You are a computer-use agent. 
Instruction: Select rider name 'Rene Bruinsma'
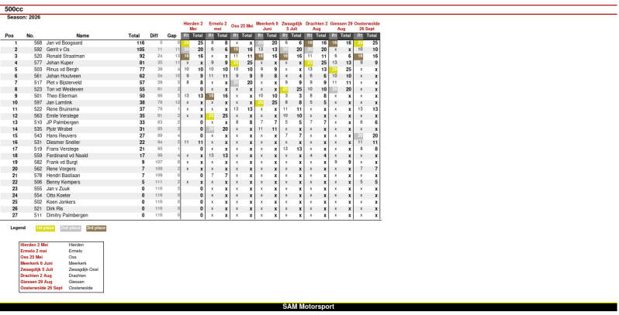click(x=63, y=109)
